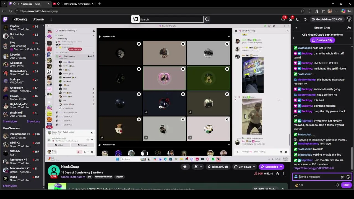Focus the Twitch search box
Viewport: 354px width, 199px height.
point(171,19)
